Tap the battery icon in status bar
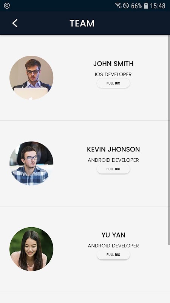This screenshot has width=170, height=303. 146,6
